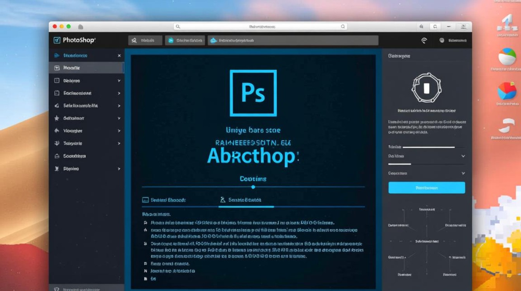Open the green and blue ball desktop icon
This screenshot has height=291, width=521.
pyautogui.click(x=507, y=57)
